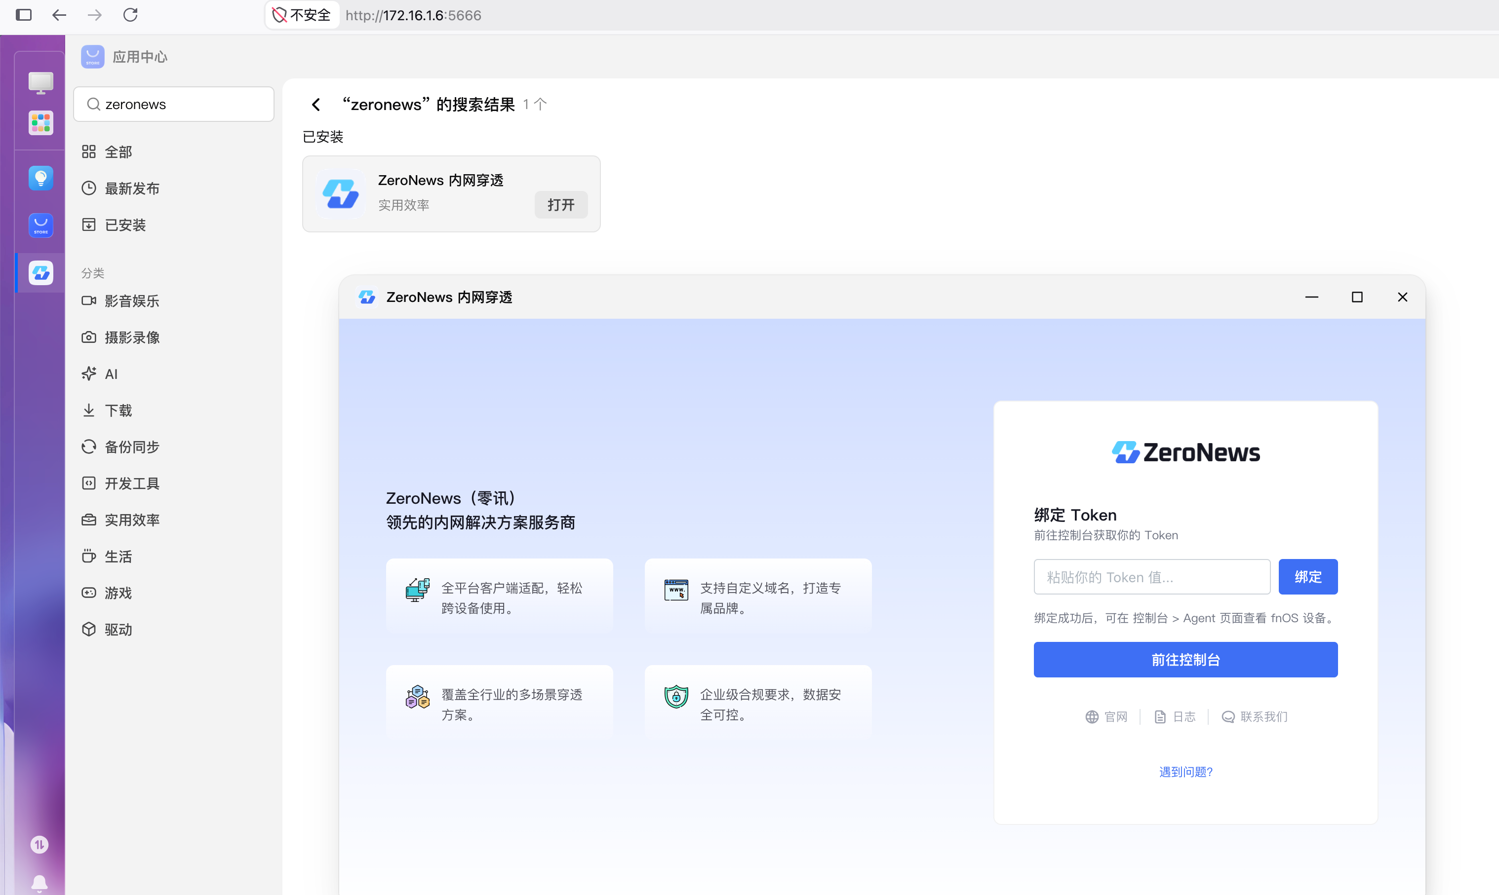The width and height of the screenshot is (1499, 895).
Task: Select the ZeroNews dock icon
Action: (x=40, y=273)
